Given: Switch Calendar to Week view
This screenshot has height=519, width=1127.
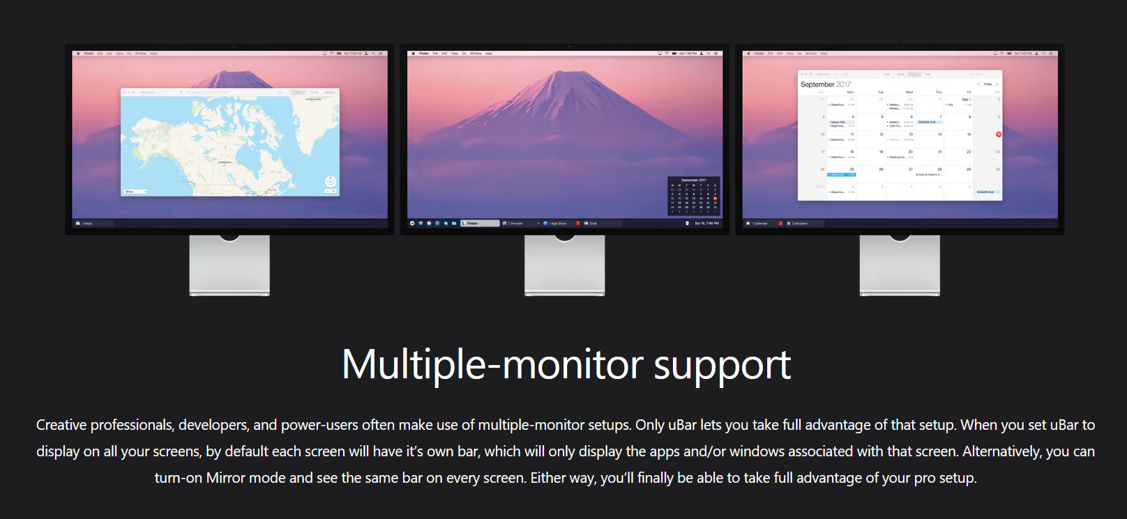Looking at the screenshot, I should [x=900, y=74].
